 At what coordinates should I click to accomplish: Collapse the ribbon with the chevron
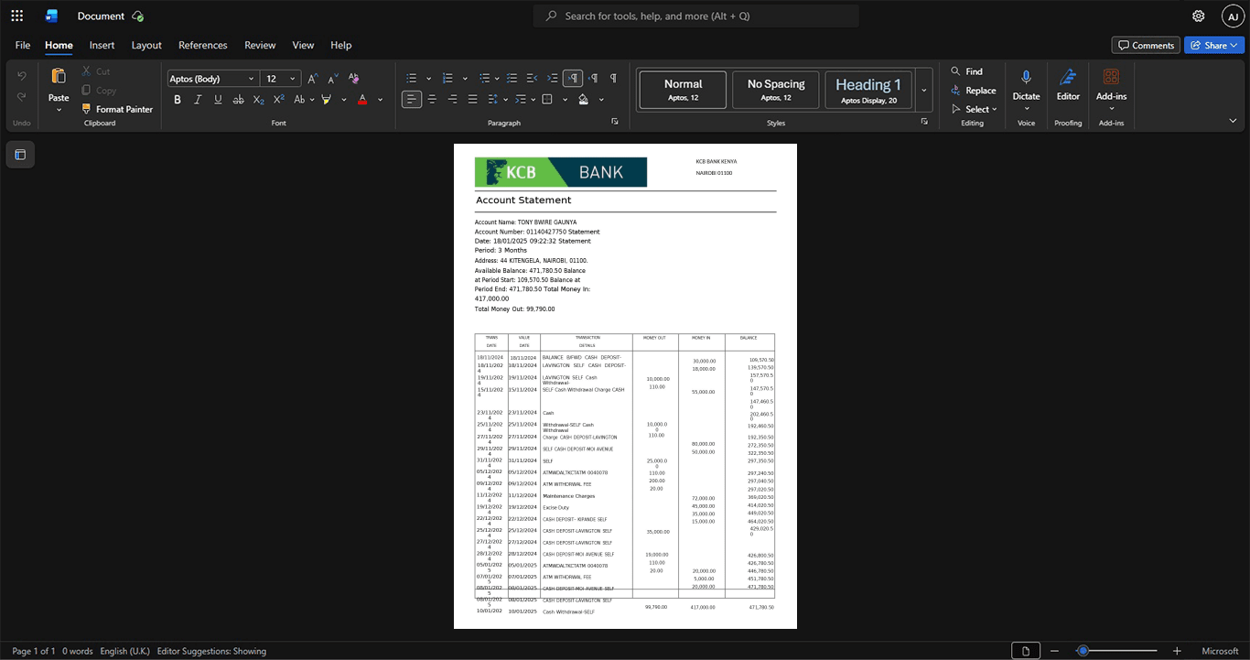point(1233,121)
